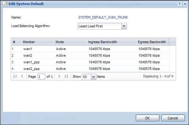Click Ingress Bandwidth column header
The width and height of the screenshot is (189, 125).
click(112, 42)
